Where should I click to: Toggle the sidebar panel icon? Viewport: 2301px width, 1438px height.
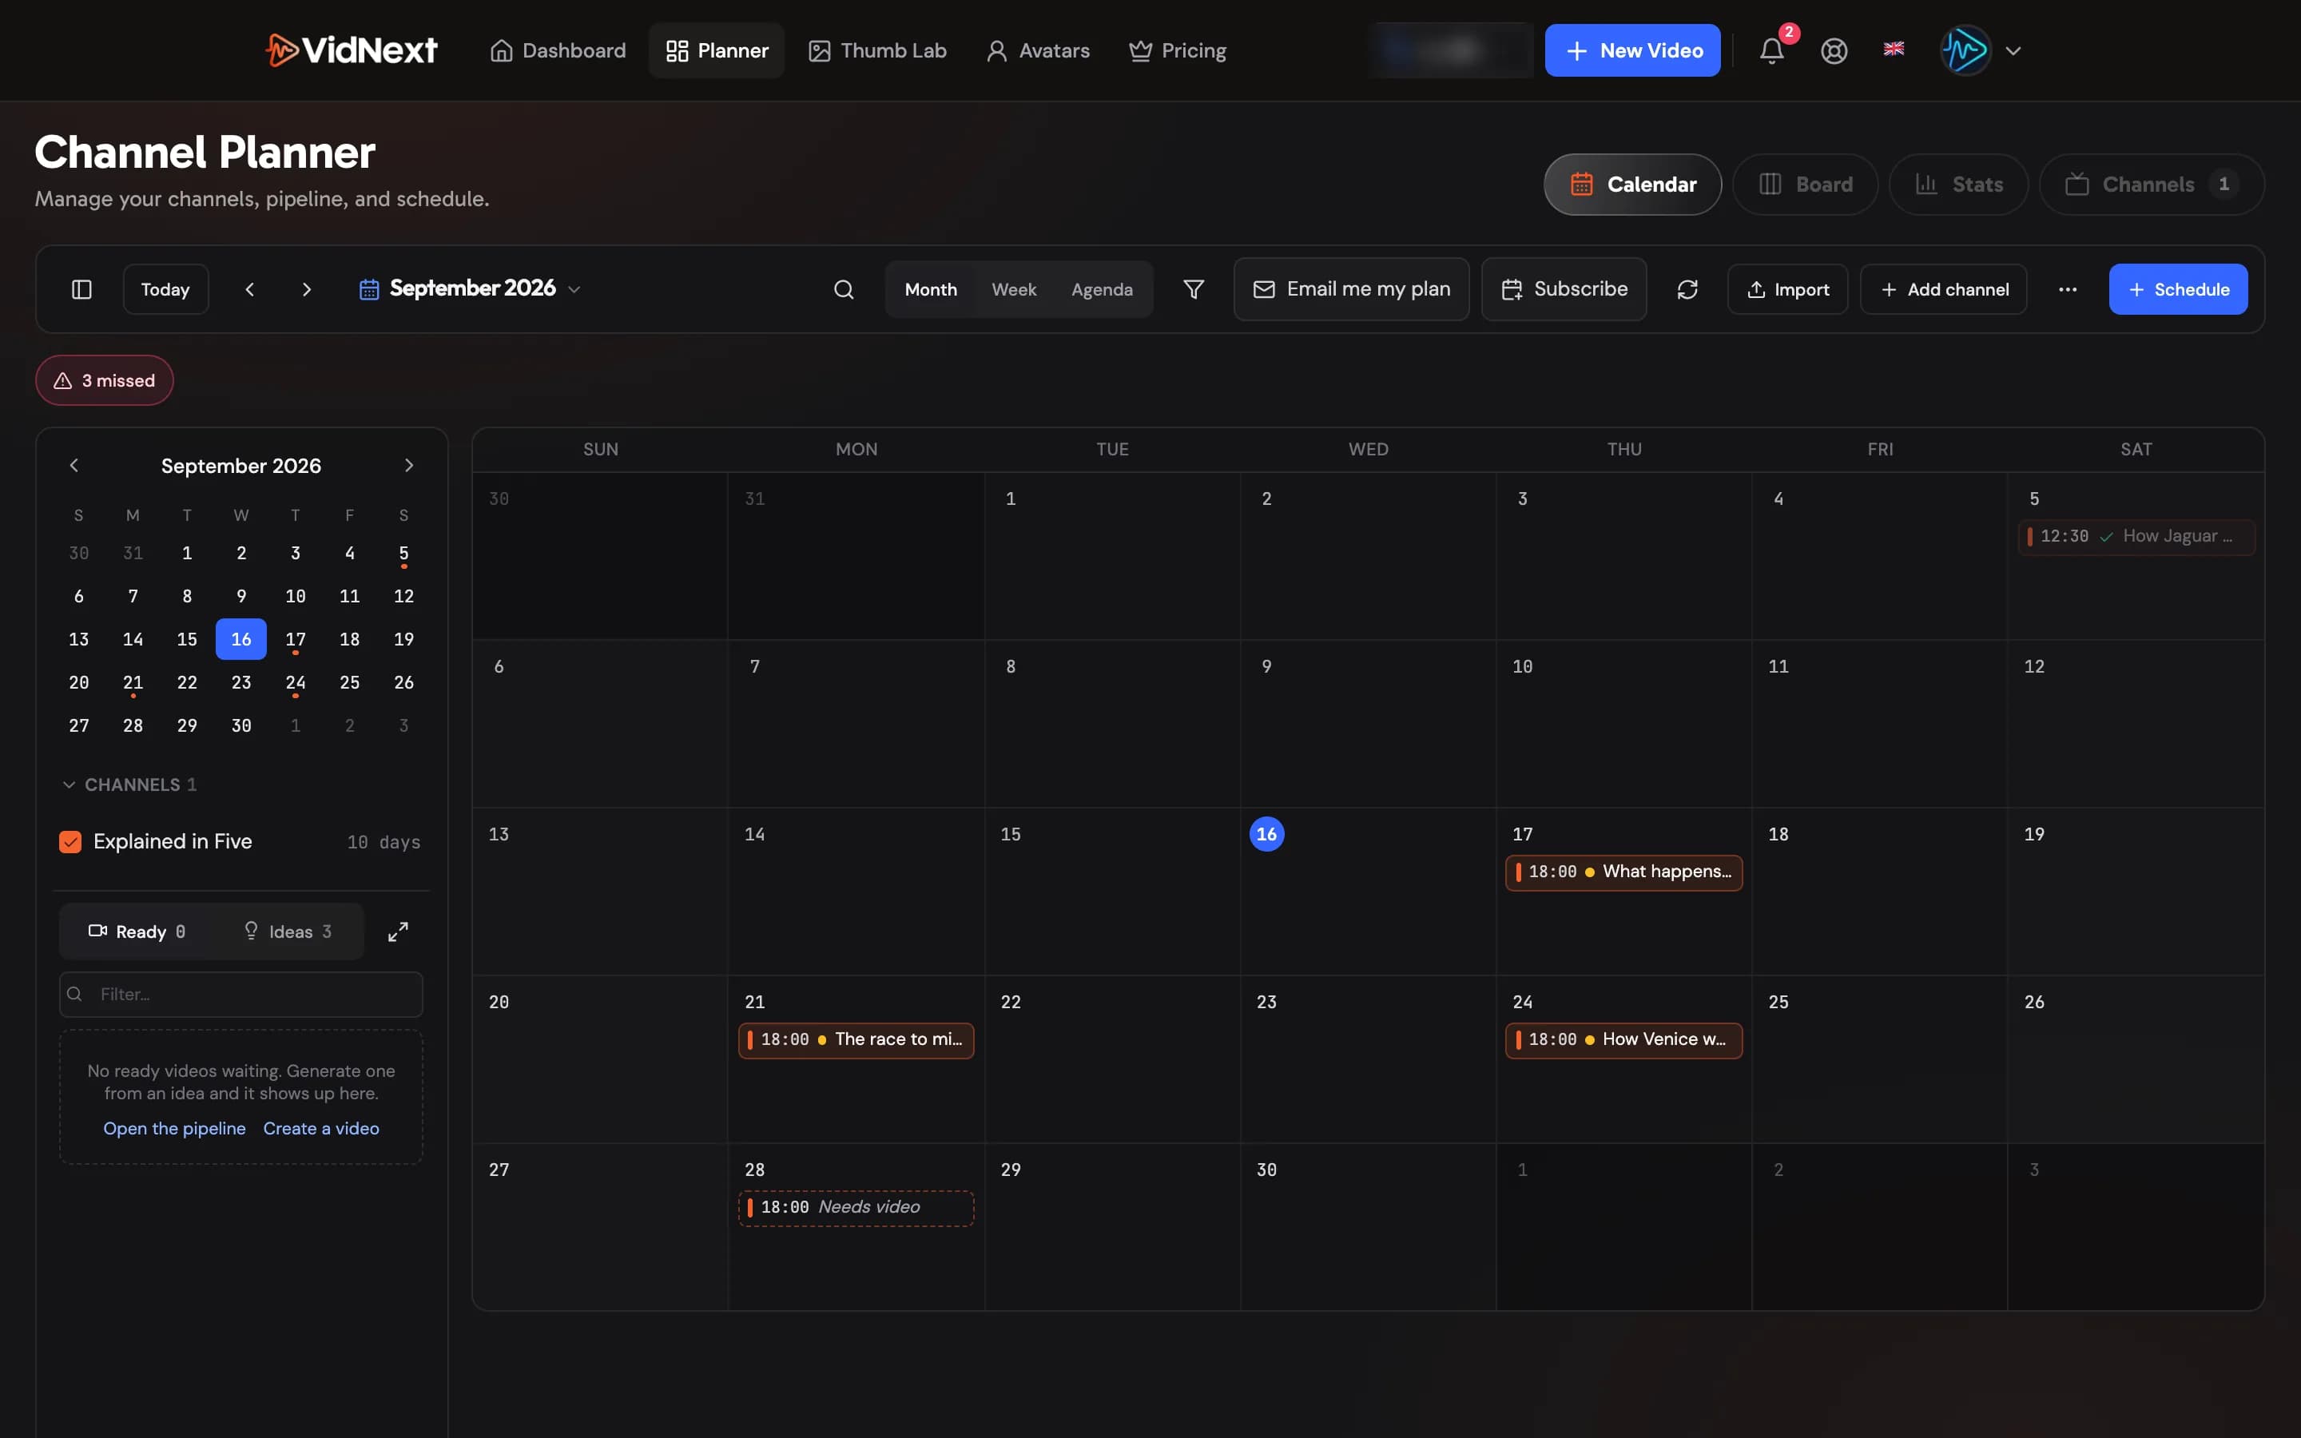[x=81, y=289]
